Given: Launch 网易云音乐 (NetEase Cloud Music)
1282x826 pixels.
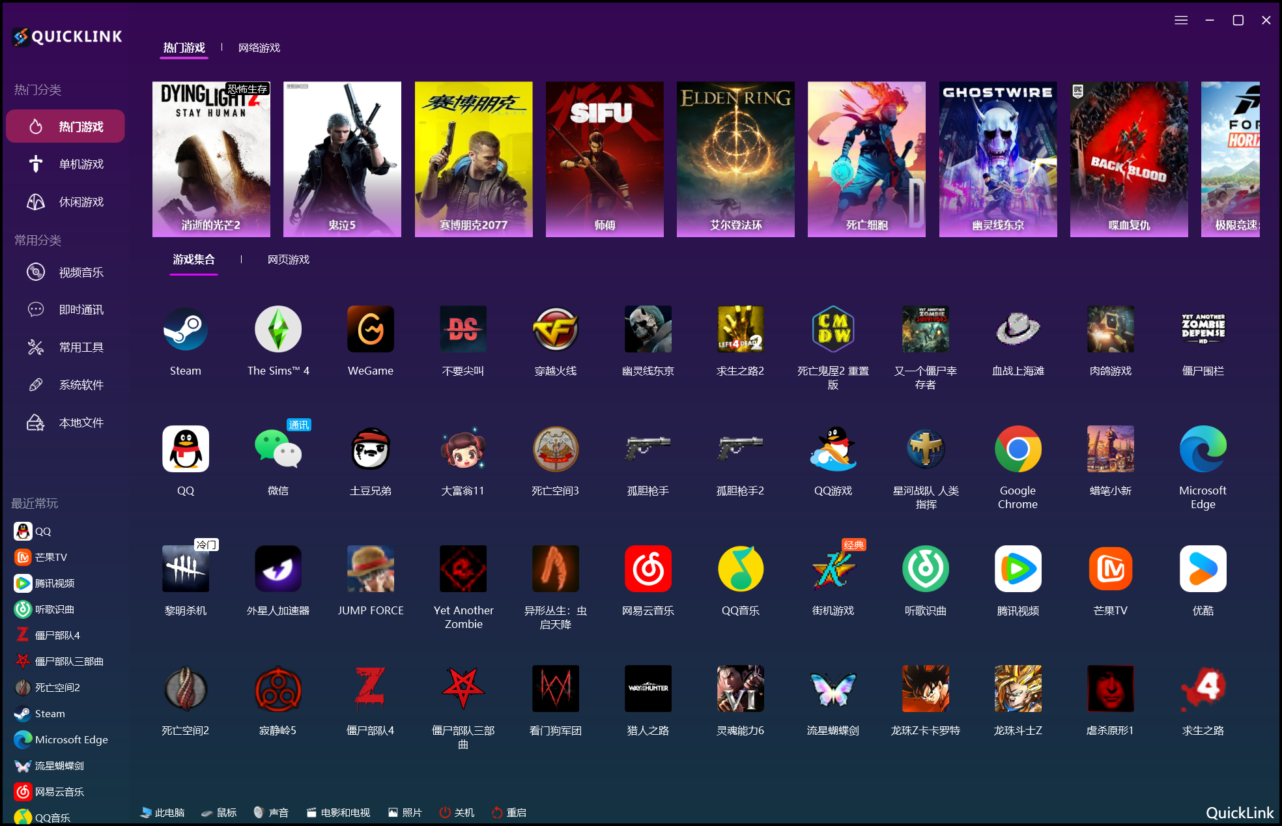Looking at the screenshot, I should tap(648, 568).
